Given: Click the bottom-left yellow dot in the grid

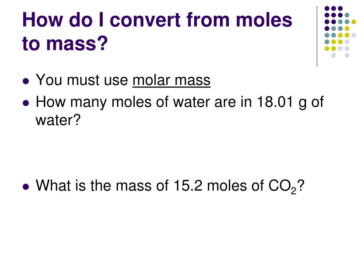Looking at the screenshot, I should (x=327, y=48).
